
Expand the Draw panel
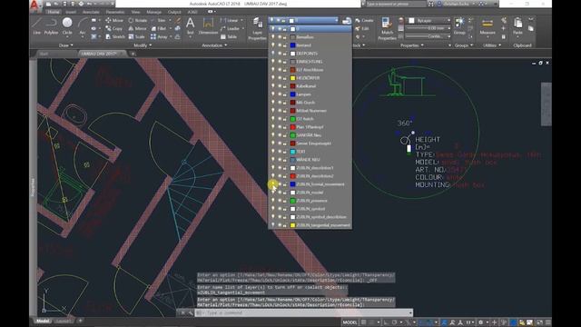point(66,45)
